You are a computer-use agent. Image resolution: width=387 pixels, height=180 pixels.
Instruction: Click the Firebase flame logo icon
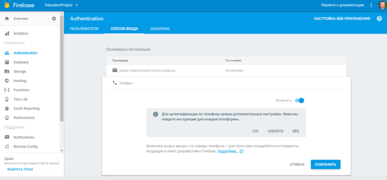pyautogui.click(x=7, y=5)
